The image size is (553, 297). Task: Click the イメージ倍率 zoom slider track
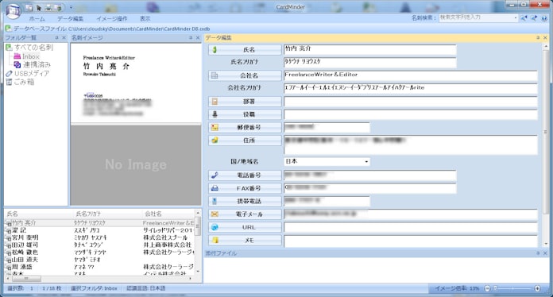coord(512,288)
